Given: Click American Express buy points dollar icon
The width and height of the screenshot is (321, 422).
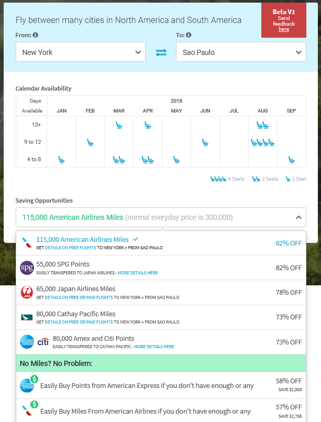Looking at the screenshot, I should coord(34,379).
